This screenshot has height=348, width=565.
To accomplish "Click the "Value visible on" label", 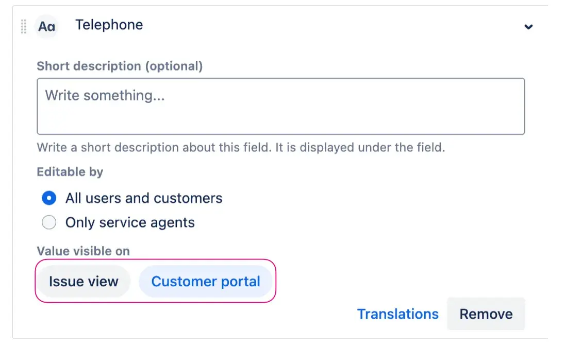I will point(82,251).
